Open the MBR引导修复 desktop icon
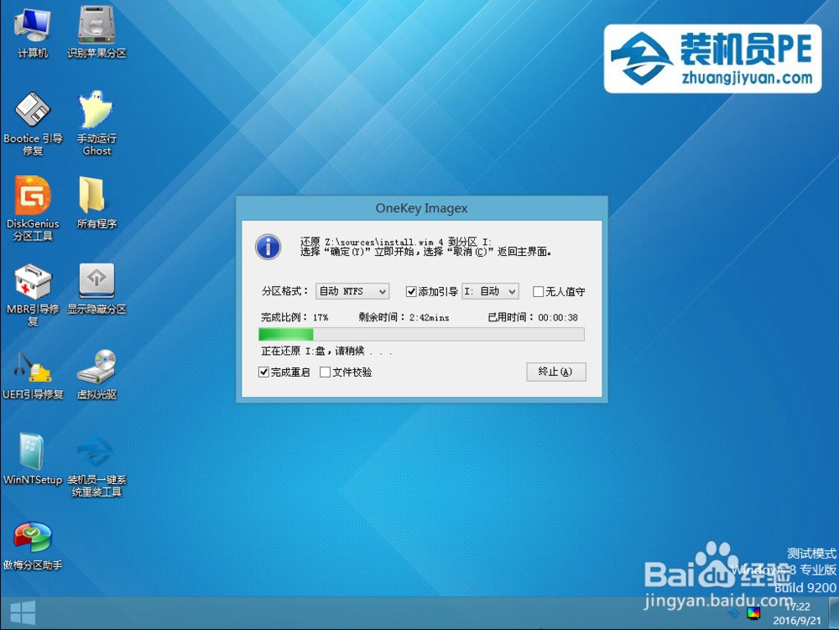Screen dimensions: 839x630 coord(33,294)
